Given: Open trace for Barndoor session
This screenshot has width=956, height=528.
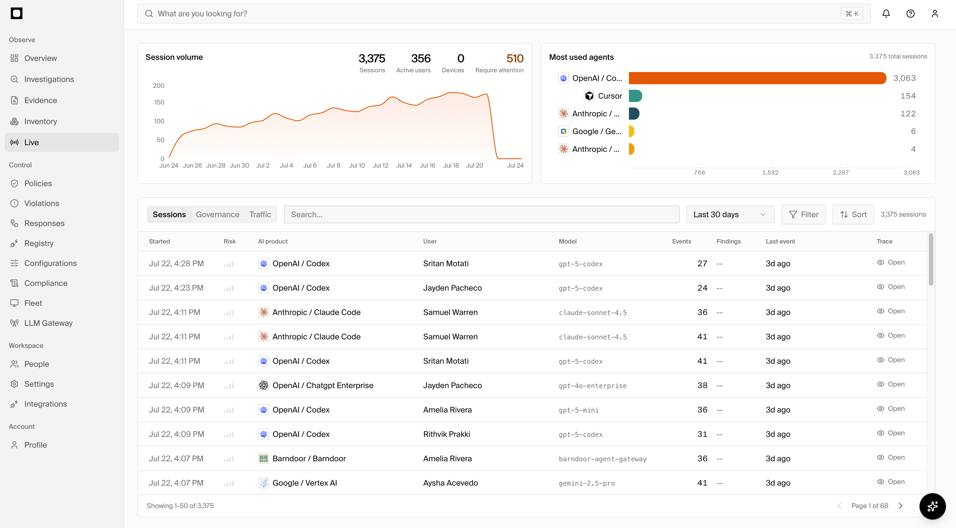Looking at the screenshot, I should [891, 457].
